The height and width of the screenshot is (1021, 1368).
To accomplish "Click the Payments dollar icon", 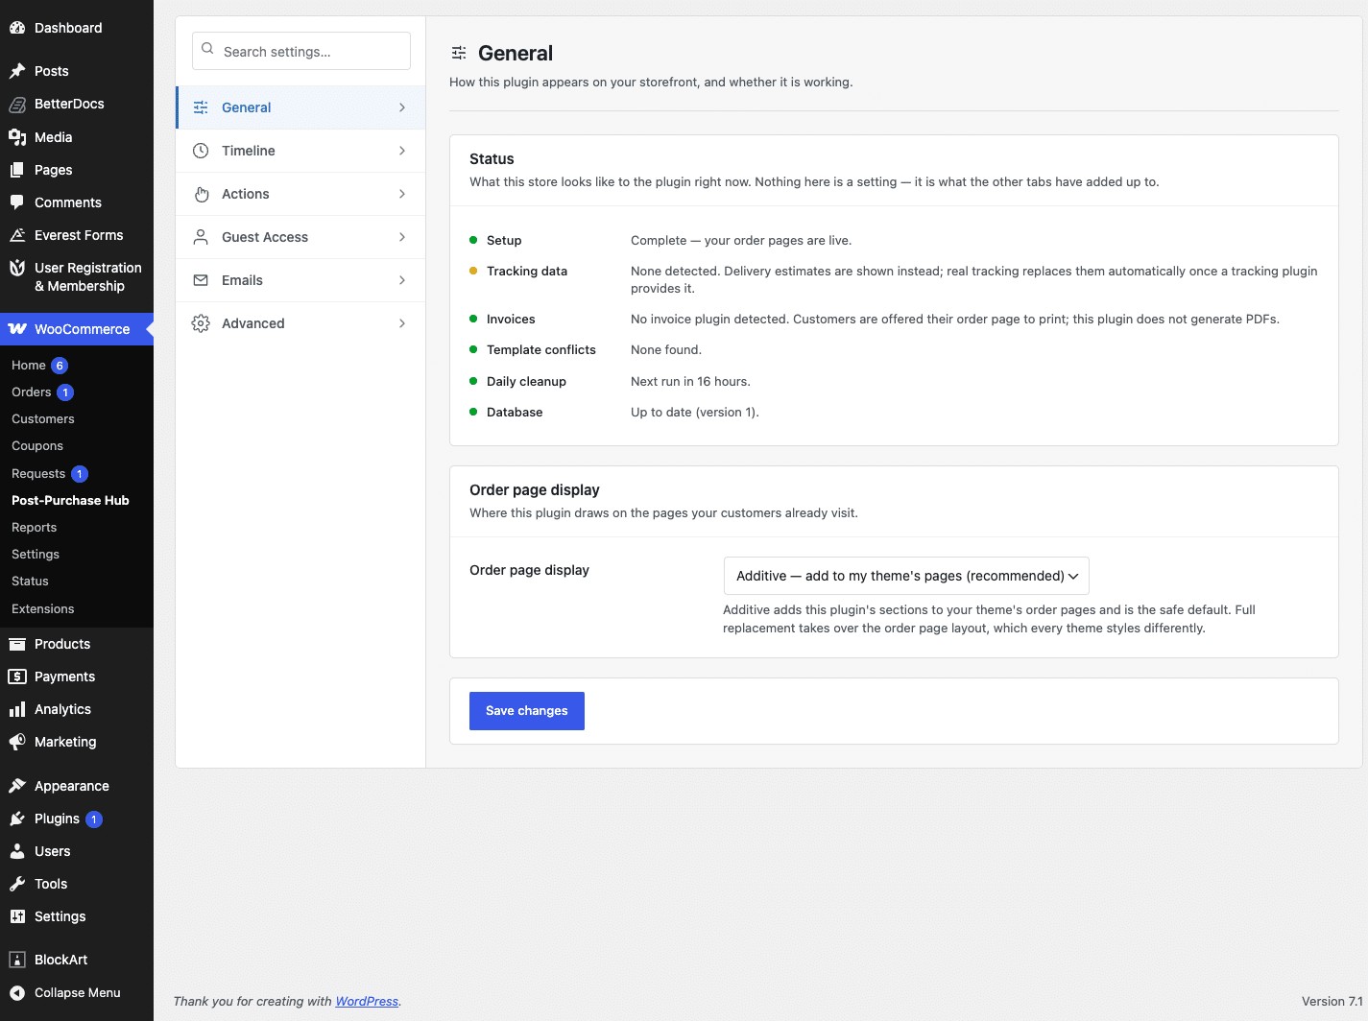I will click(x=17, y=677).
